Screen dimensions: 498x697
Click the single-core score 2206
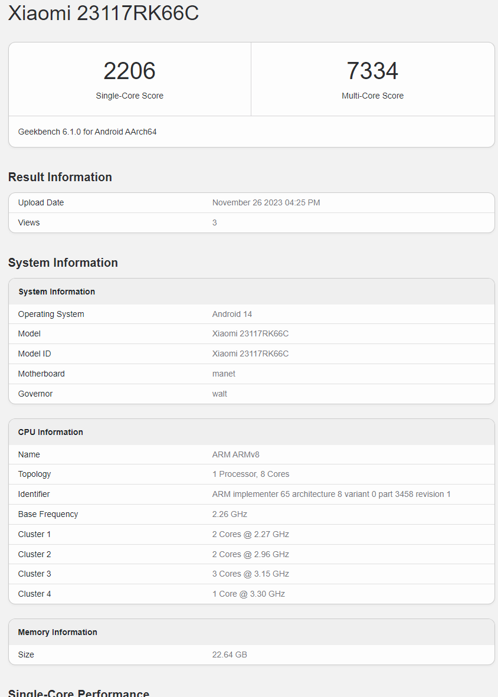[x=129, y=71]
